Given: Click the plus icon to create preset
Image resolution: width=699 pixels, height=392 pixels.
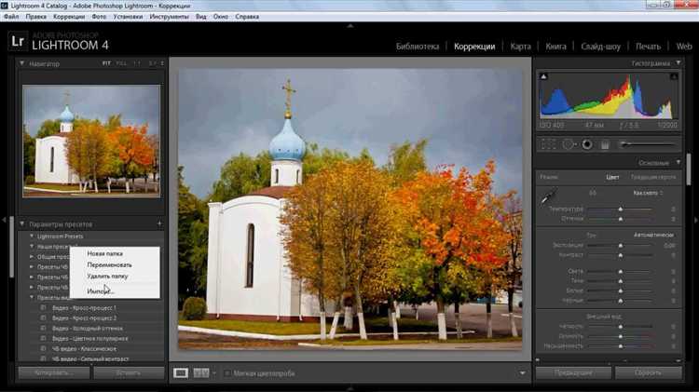Looking at the screenshot, I should tap(159, 223).
